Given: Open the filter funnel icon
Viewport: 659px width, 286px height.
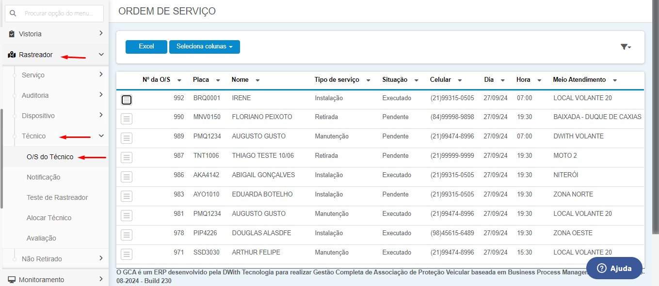Looking at the screenshot, I should pyautogui.click(x=626, y=47).
